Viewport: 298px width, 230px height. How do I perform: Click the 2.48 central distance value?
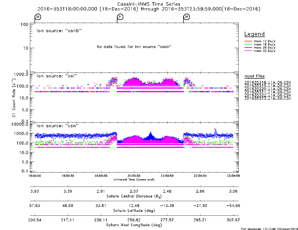167,191
